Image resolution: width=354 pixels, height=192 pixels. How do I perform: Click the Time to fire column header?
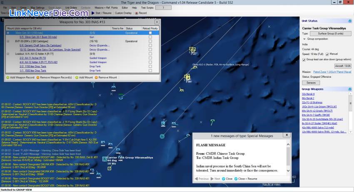(117, 28)
